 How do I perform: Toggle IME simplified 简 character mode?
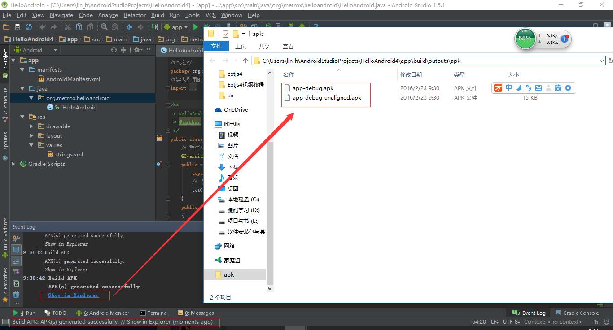pos(558,88)
